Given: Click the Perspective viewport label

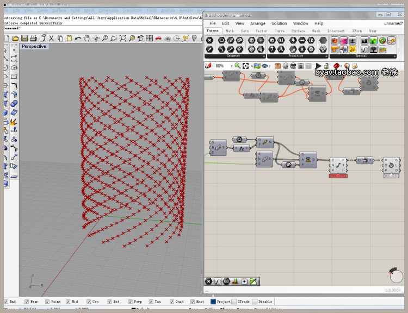Looking at the screenshot, I should tap(34, 47).
